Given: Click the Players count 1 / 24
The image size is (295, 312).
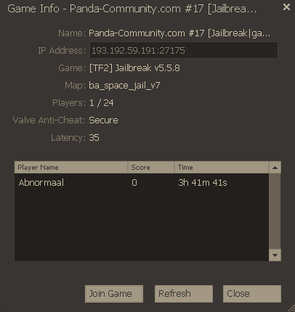Looking at the screenshot, I should [102, 103].
